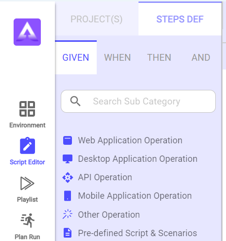Click the API Operation diamond icon
Screen dimensions: 226x241
pyautogui.click(x=68, y=177)
